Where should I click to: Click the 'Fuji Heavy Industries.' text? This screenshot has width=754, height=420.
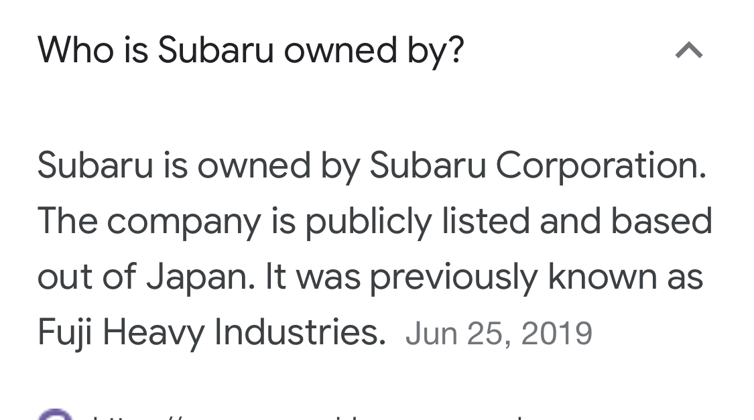point(212,332)
